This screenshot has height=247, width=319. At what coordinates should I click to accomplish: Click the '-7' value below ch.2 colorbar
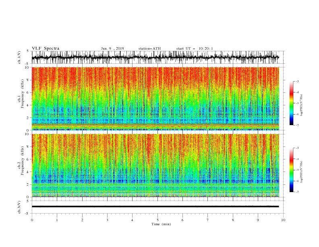[x=297, y=192]
